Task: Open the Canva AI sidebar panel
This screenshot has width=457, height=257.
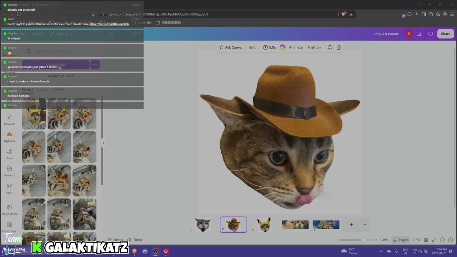Action: (9, 120)
